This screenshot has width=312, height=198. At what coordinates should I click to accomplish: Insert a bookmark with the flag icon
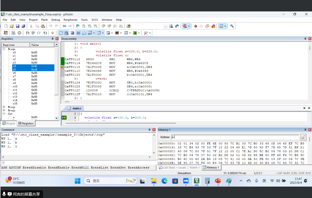77,26
